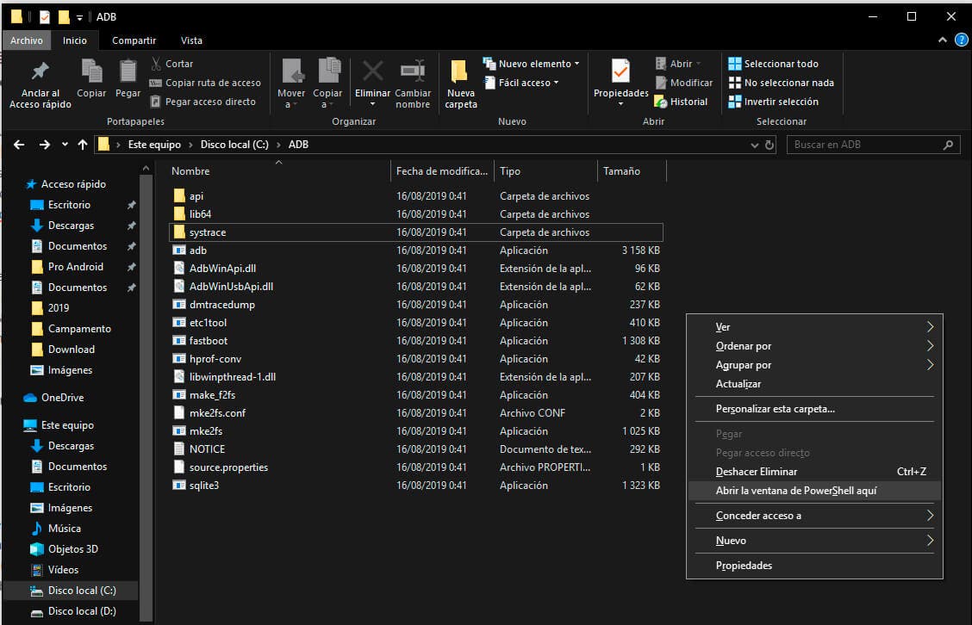Screen dimensions: 972x625
Task: Select Disco local (D:) in the sidebar
Action: (x=82, y=611)
